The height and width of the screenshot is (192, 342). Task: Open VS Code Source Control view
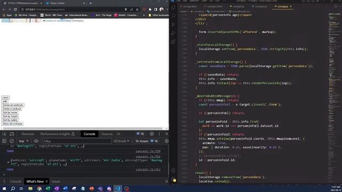[173, 25]
